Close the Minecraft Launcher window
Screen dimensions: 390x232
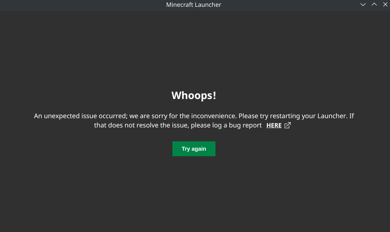385,4
